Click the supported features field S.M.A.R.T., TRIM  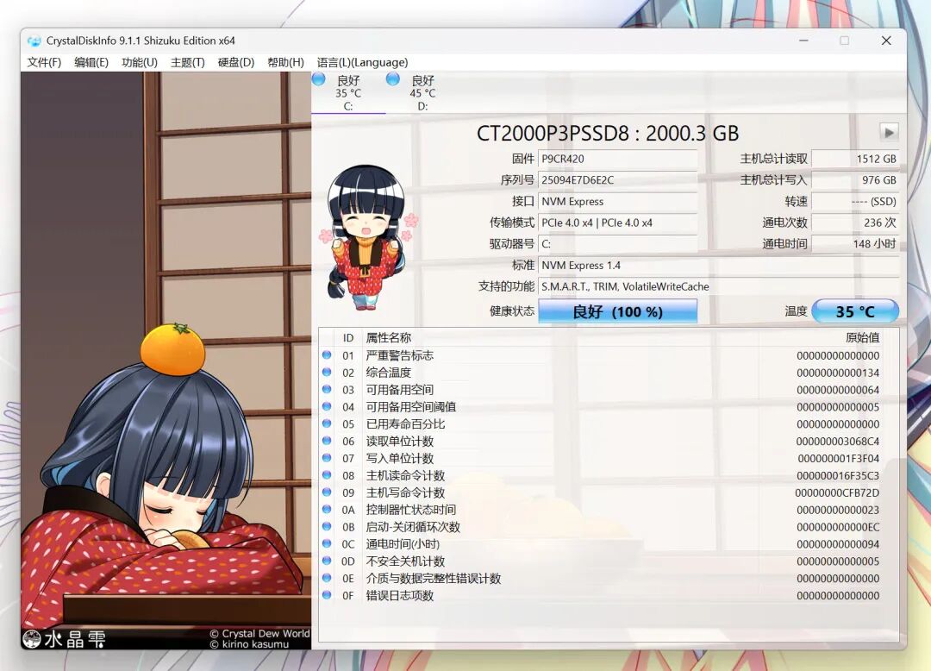718,287
